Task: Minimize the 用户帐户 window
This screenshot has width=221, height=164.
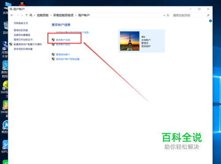Action: click(x=191, y=9)
